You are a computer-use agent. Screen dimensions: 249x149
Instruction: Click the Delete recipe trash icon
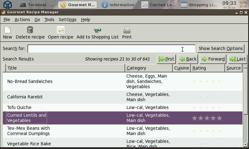click(30, 30)
